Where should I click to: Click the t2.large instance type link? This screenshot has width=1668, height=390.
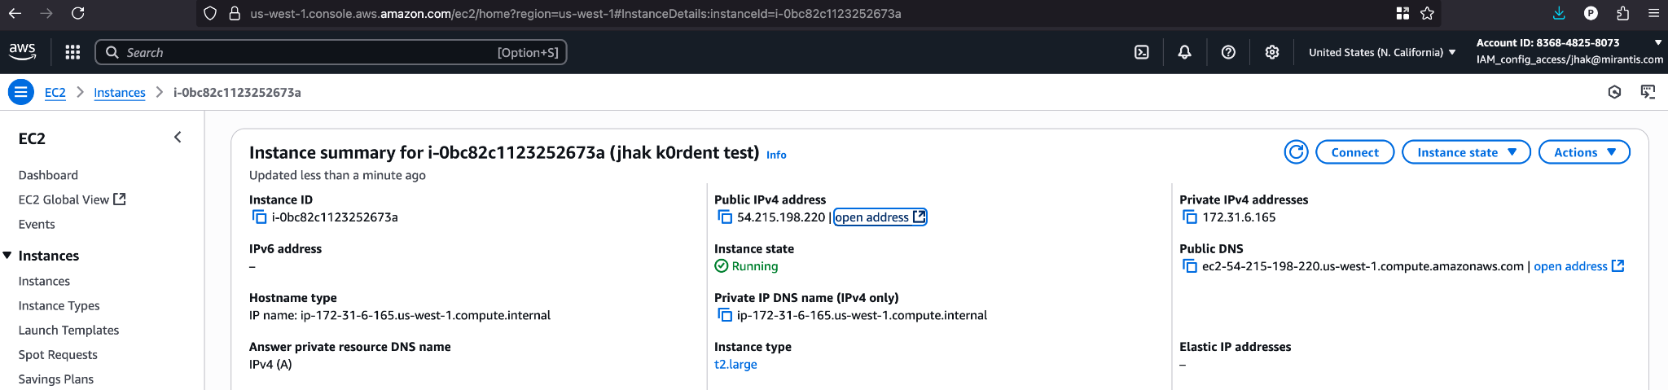click(735, 364)
